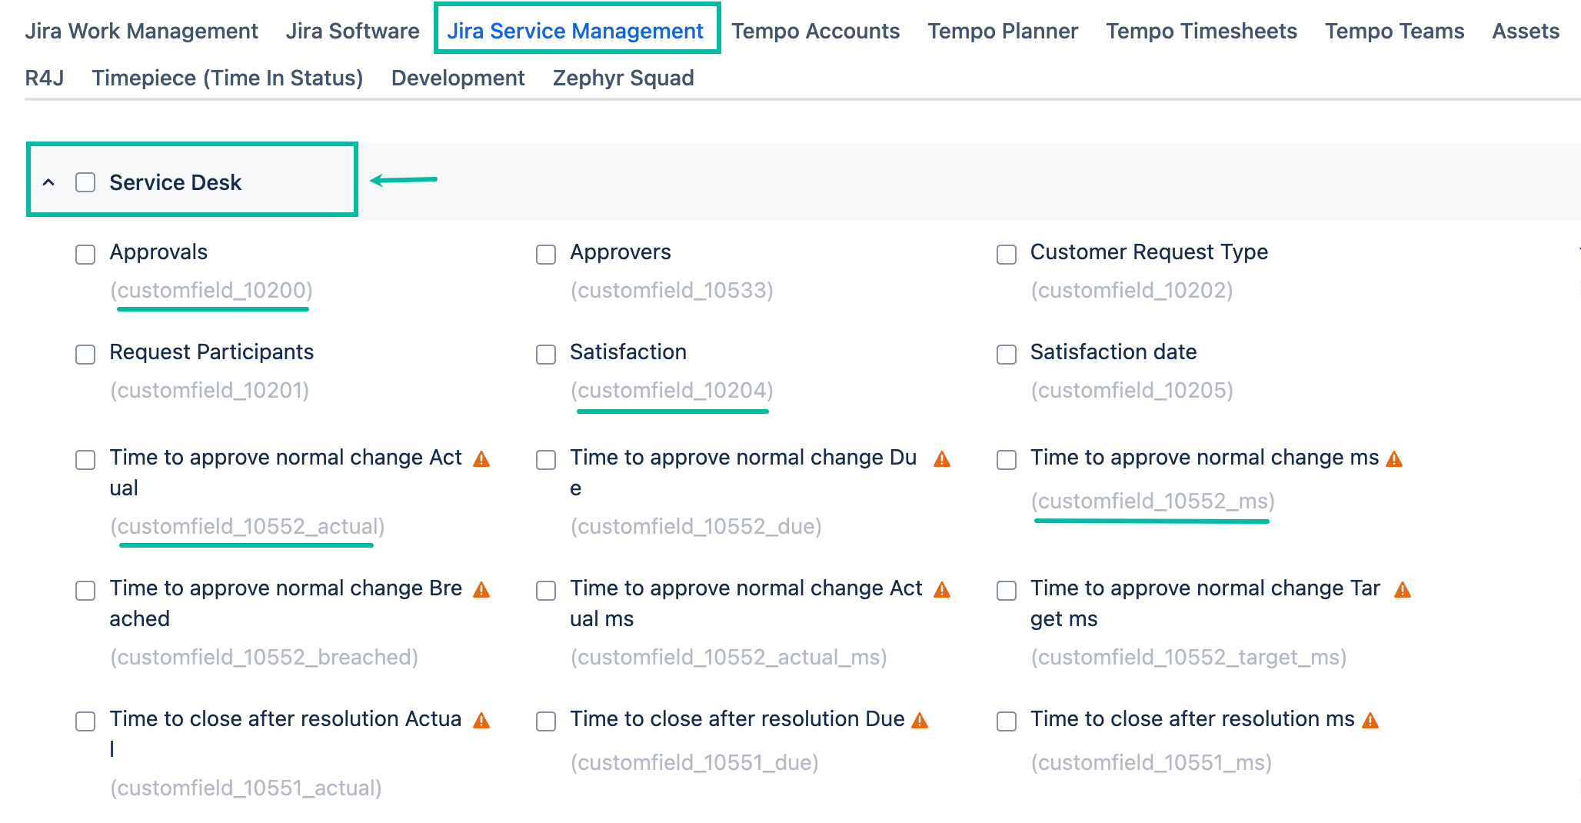Tick checkbox for field customfield_10552_ms
This screenshot has height=823, width=1581.
[1007, 459]
